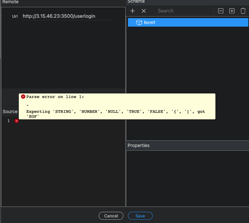The height and width of the screenshot is (223, 249).
Task: Click the trash icon in Schema toolbar
Action: [x=243, y=11]
